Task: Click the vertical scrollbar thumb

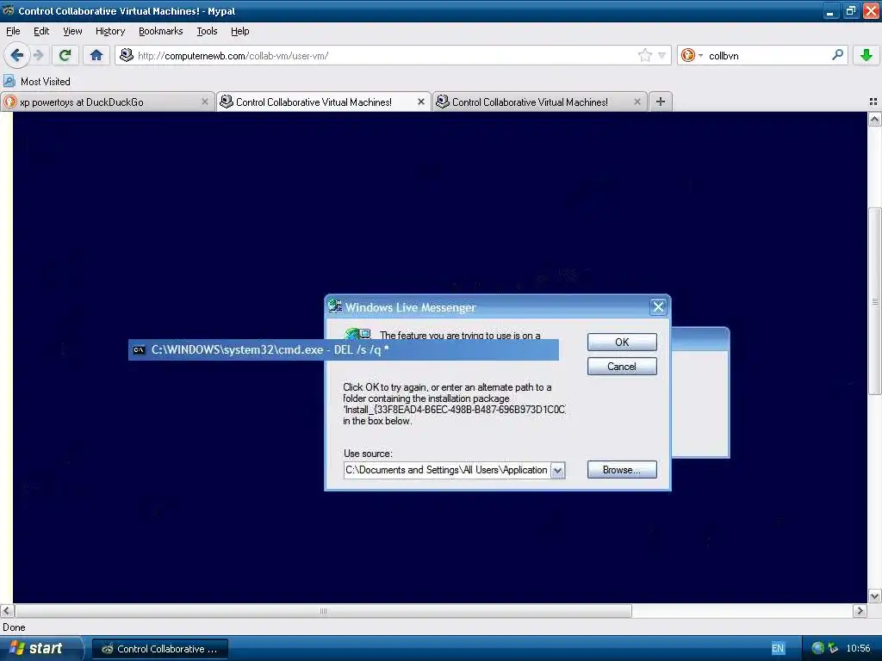Action: (x=875, y=302)
